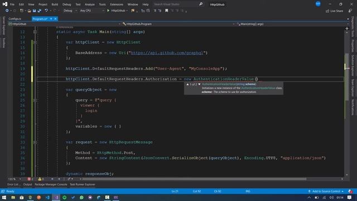Viewport: 357px width, 201px height.
Task: Open the Extensions menu
Action: (117, 4)
